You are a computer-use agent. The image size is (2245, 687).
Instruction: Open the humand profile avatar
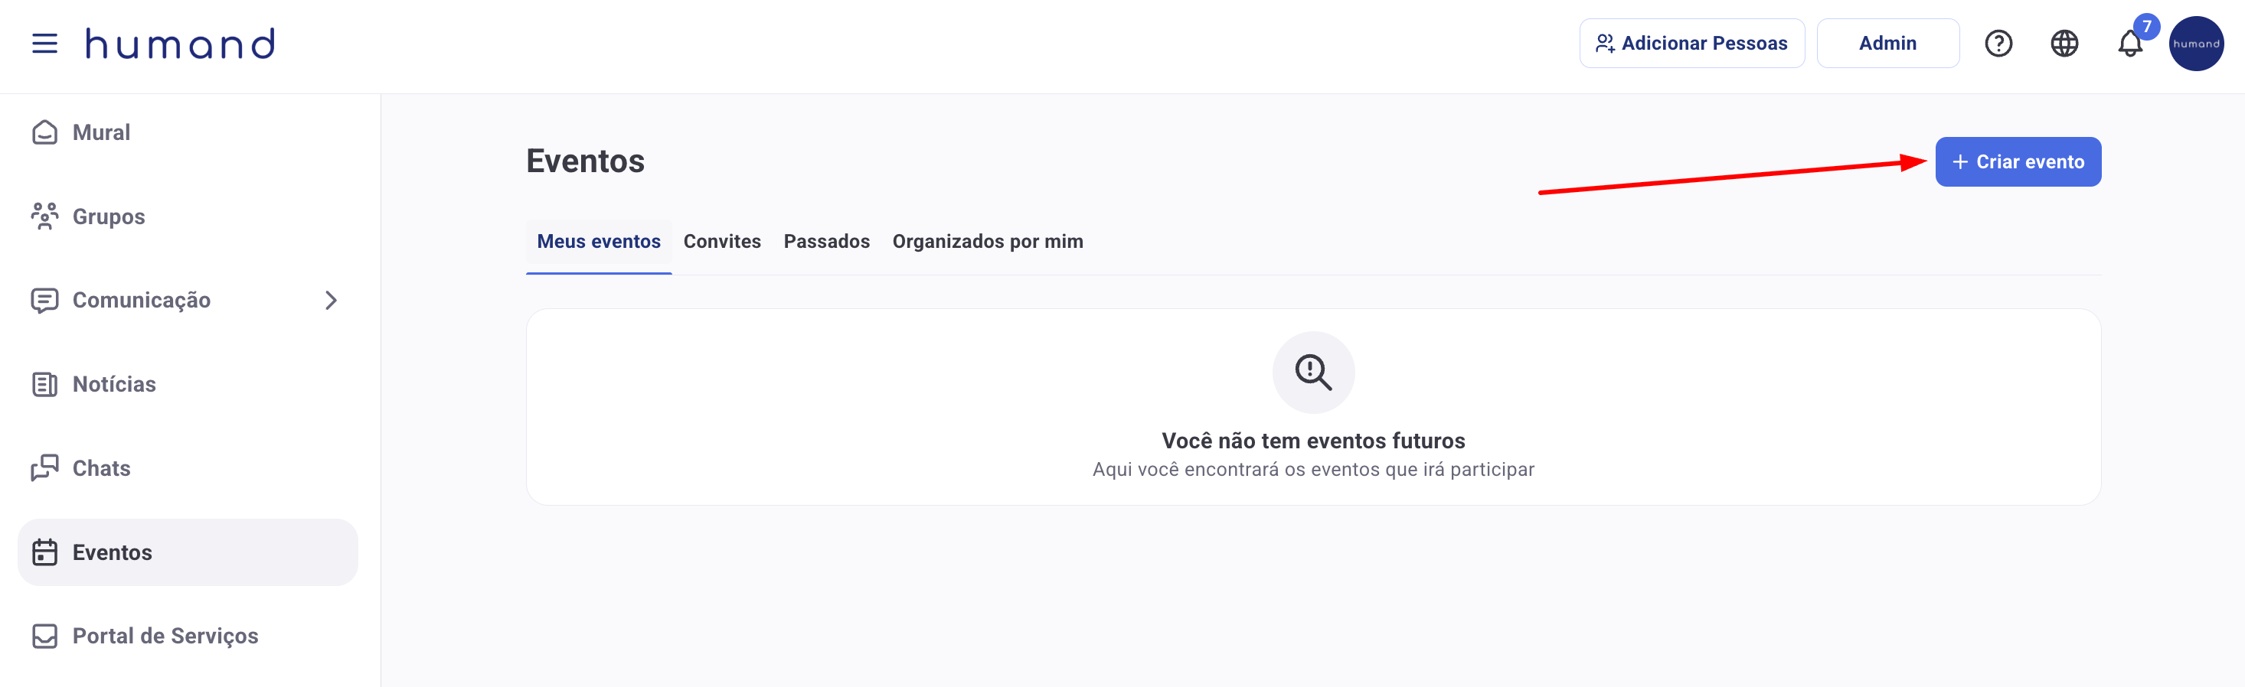point(2196,44)
